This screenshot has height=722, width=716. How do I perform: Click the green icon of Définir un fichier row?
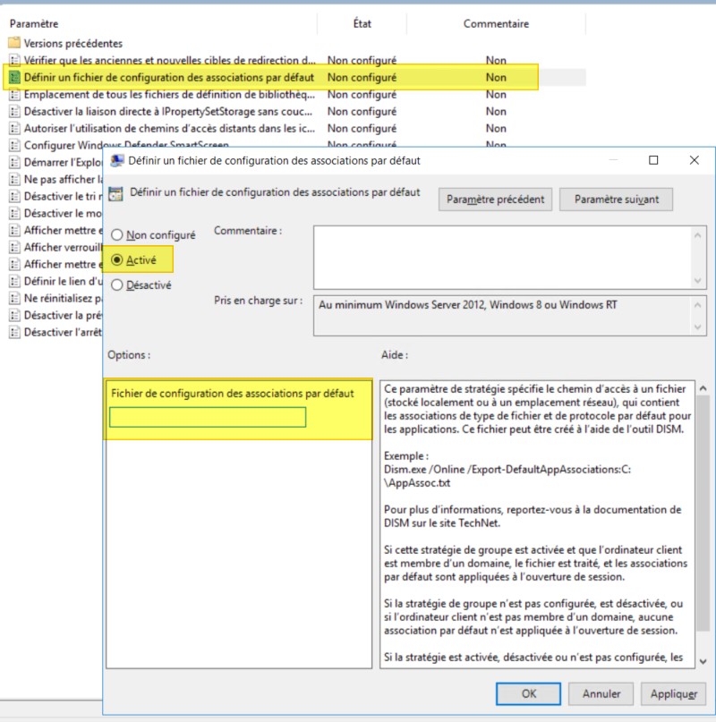pos(14,77)
